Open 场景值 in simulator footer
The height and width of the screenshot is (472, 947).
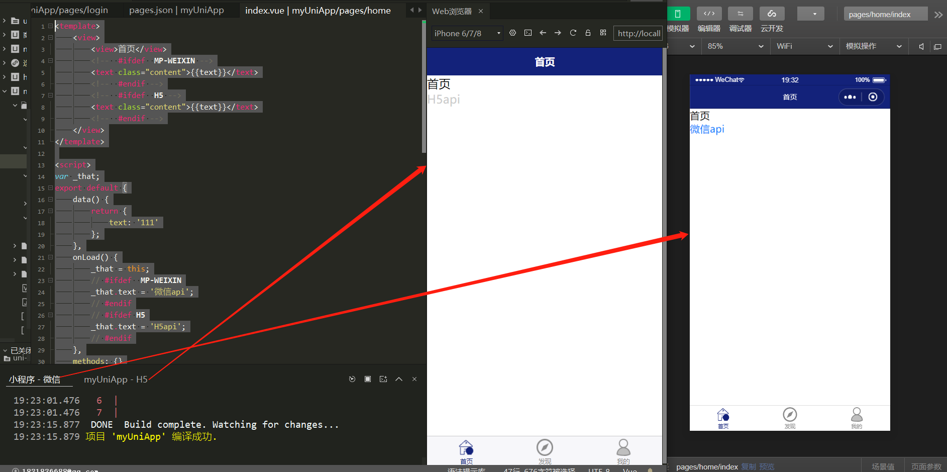(883, 466)
